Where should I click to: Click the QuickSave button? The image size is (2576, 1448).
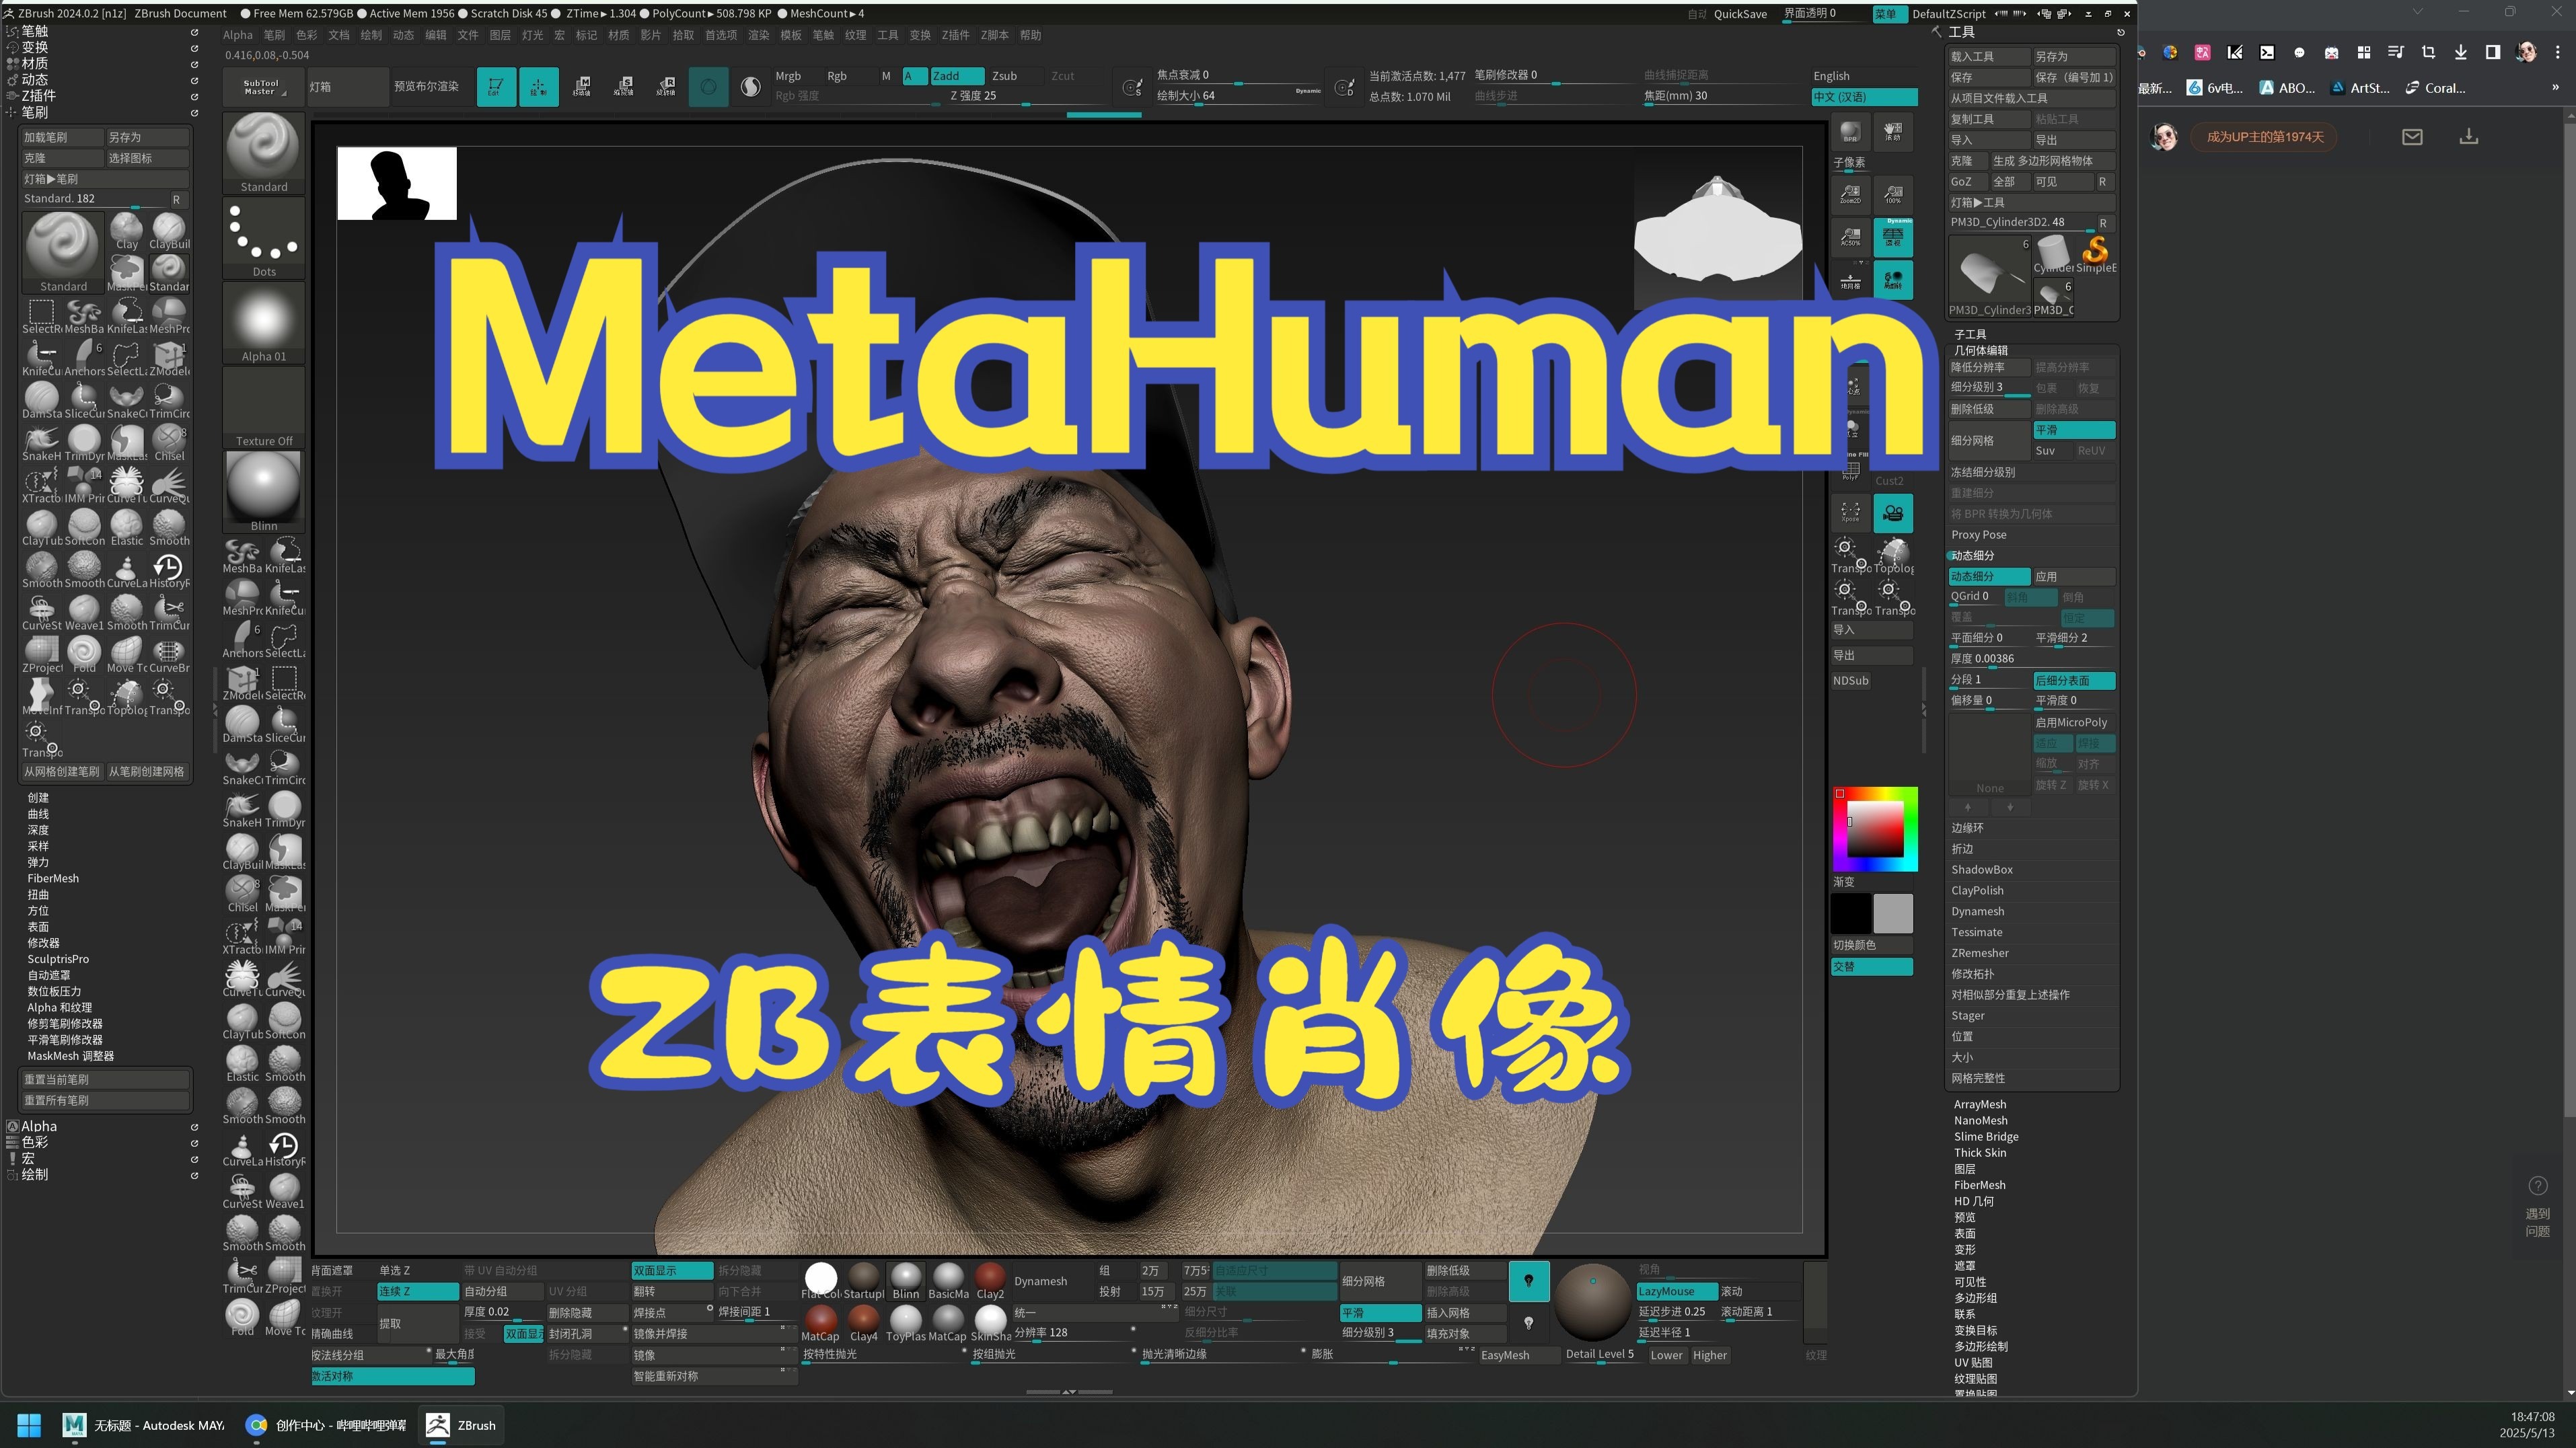[x=1740, y=14]
